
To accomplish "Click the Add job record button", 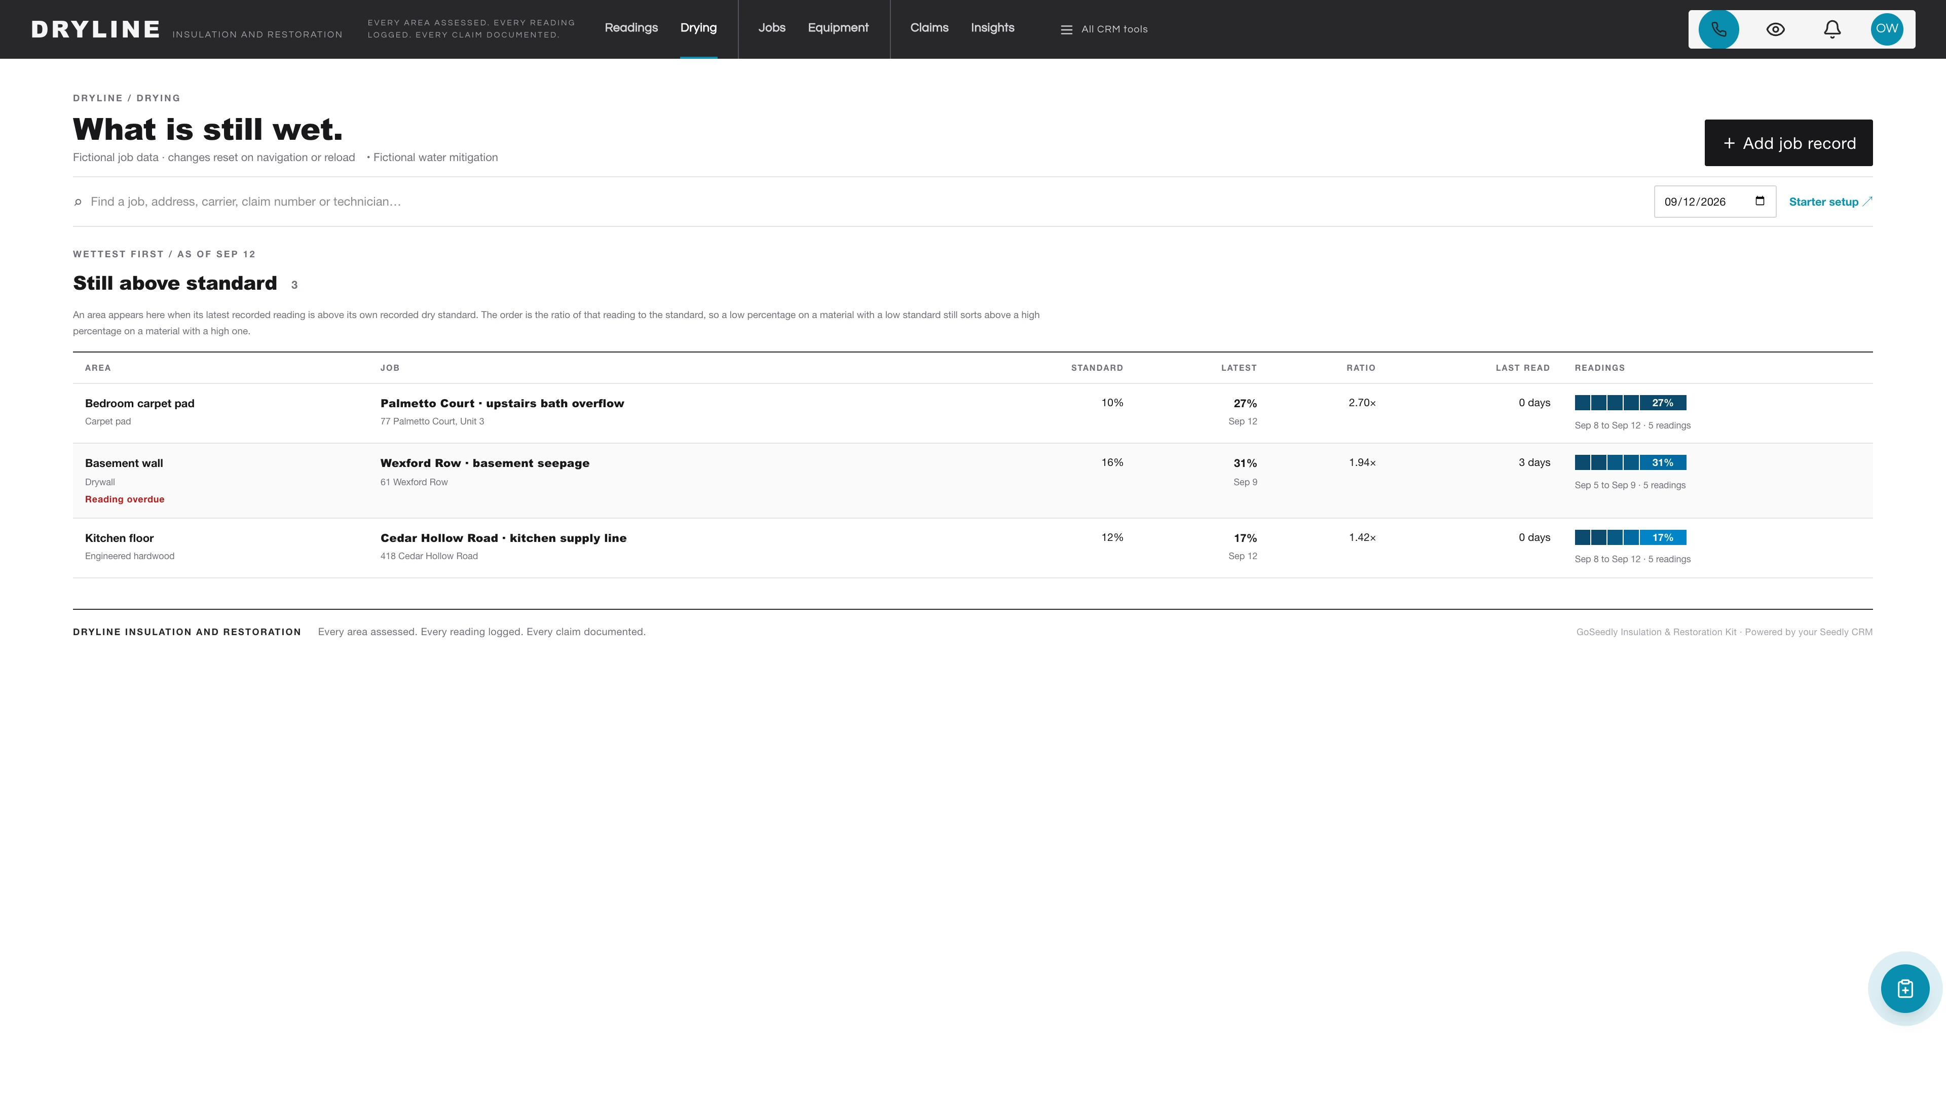I will 1788,143.
